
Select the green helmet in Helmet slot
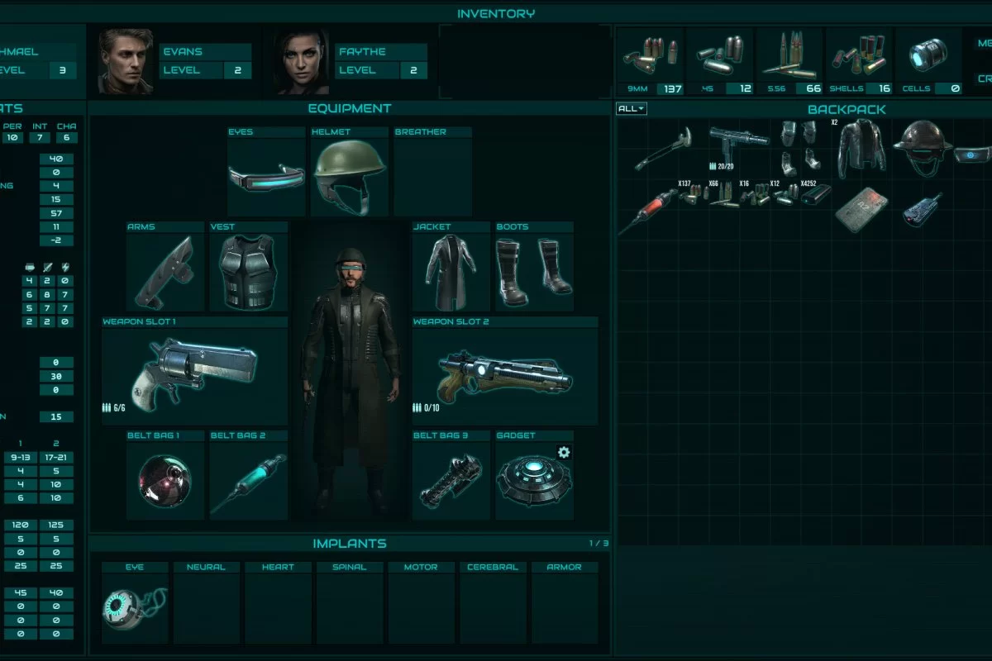350,175
